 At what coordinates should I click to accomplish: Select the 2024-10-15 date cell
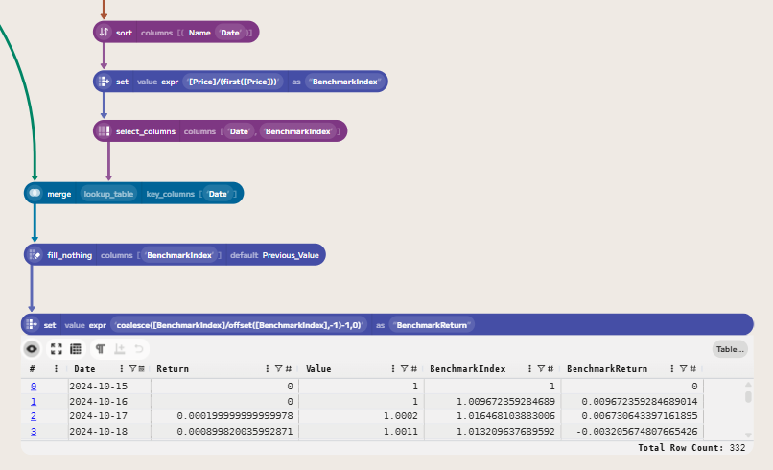pyautogui.click(x=109, y=387)
